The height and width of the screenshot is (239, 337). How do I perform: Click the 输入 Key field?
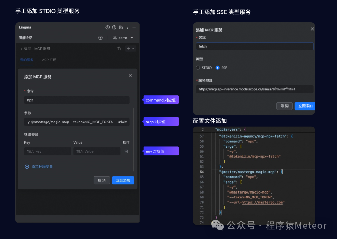tap(47, 151)
